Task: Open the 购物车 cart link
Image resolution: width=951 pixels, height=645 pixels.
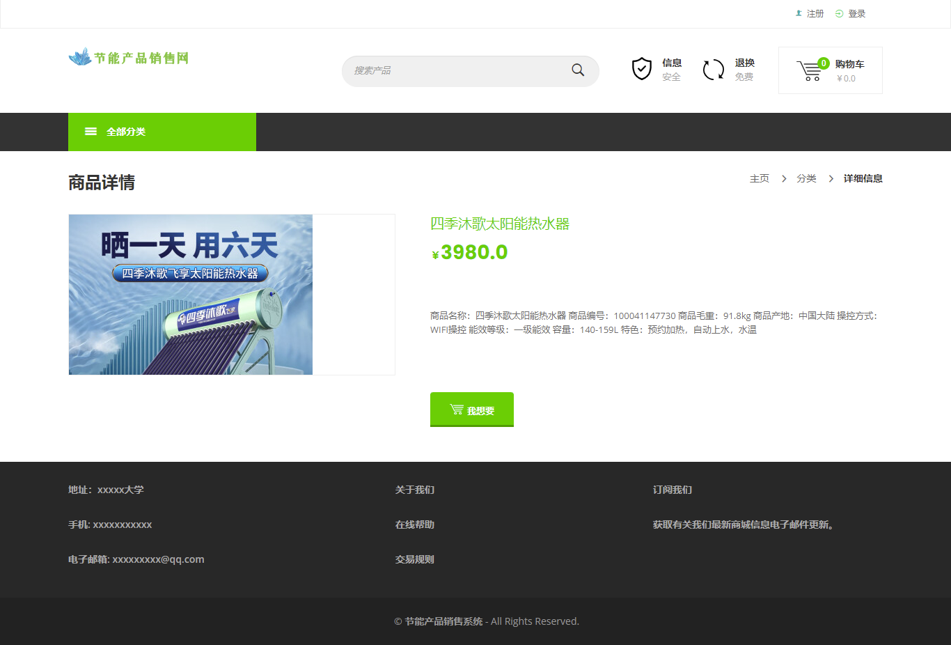Action: 850,64
